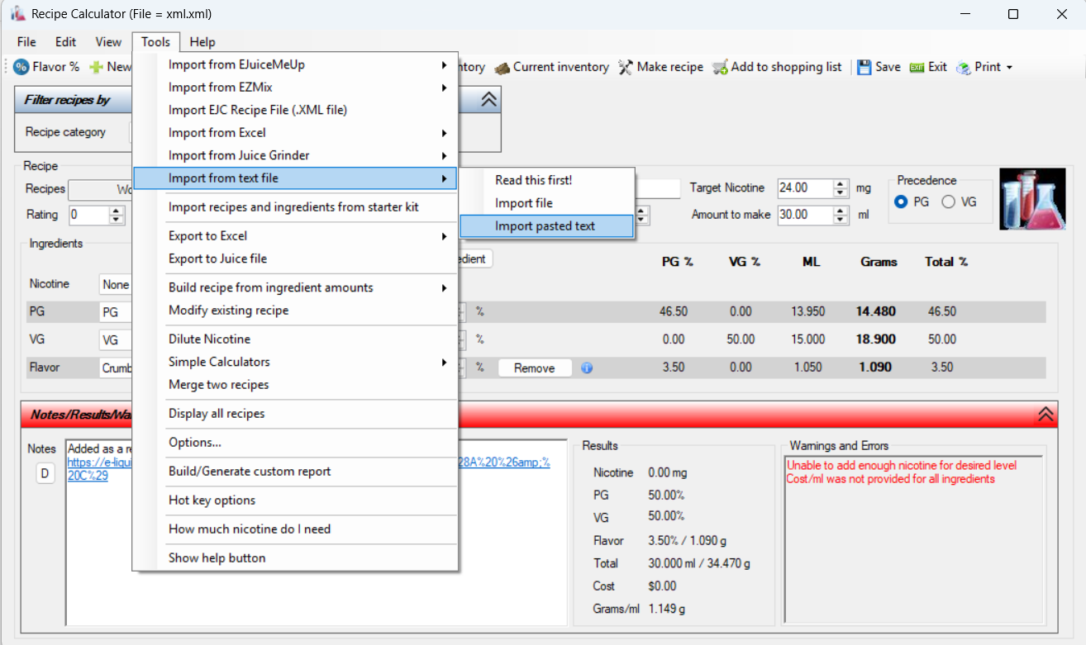Choose Import recipes and ingredients from starter kit
Image resolution: width=1086 pixels, height=645 pixels.
[295, 207]
